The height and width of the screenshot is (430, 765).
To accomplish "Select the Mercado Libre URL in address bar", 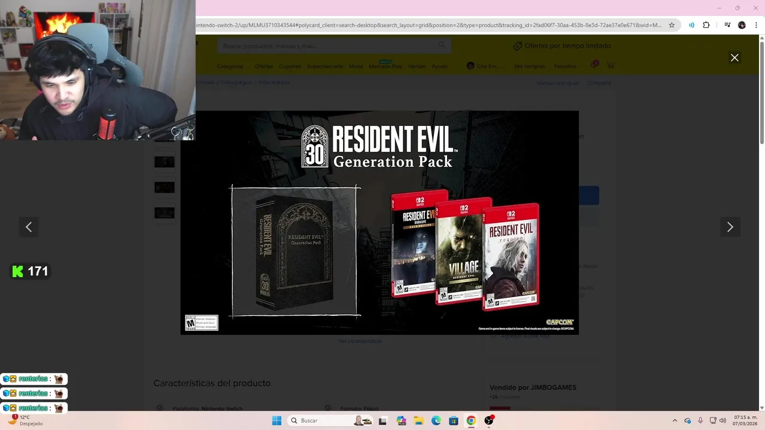I will [429, 25].
